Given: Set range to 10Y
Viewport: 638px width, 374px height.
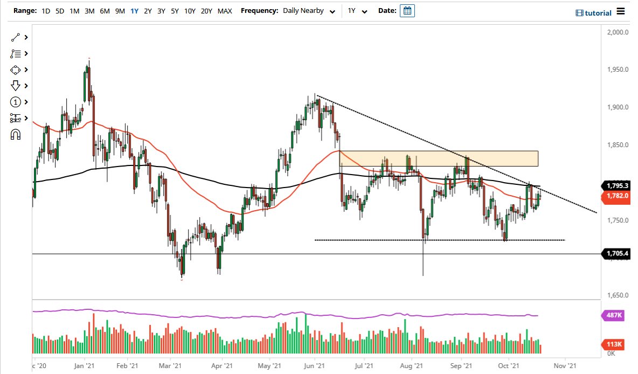Looking at the screenshot, I should pyautogui.click(x=190, y=11).
